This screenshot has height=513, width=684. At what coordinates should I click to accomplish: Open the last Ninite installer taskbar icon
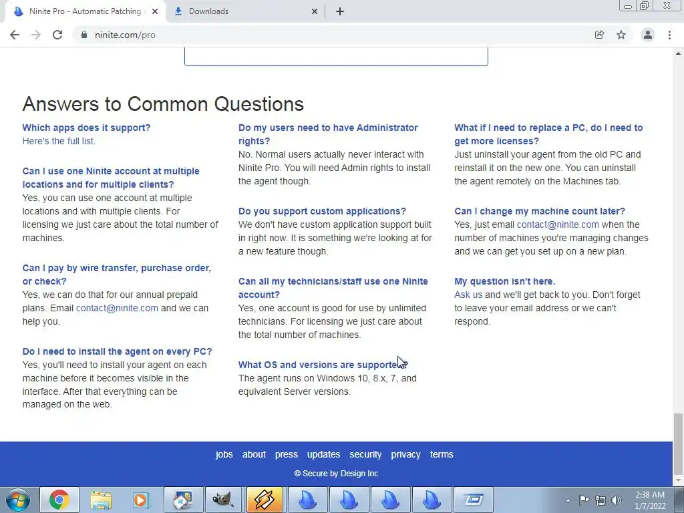tap(431, 500)
